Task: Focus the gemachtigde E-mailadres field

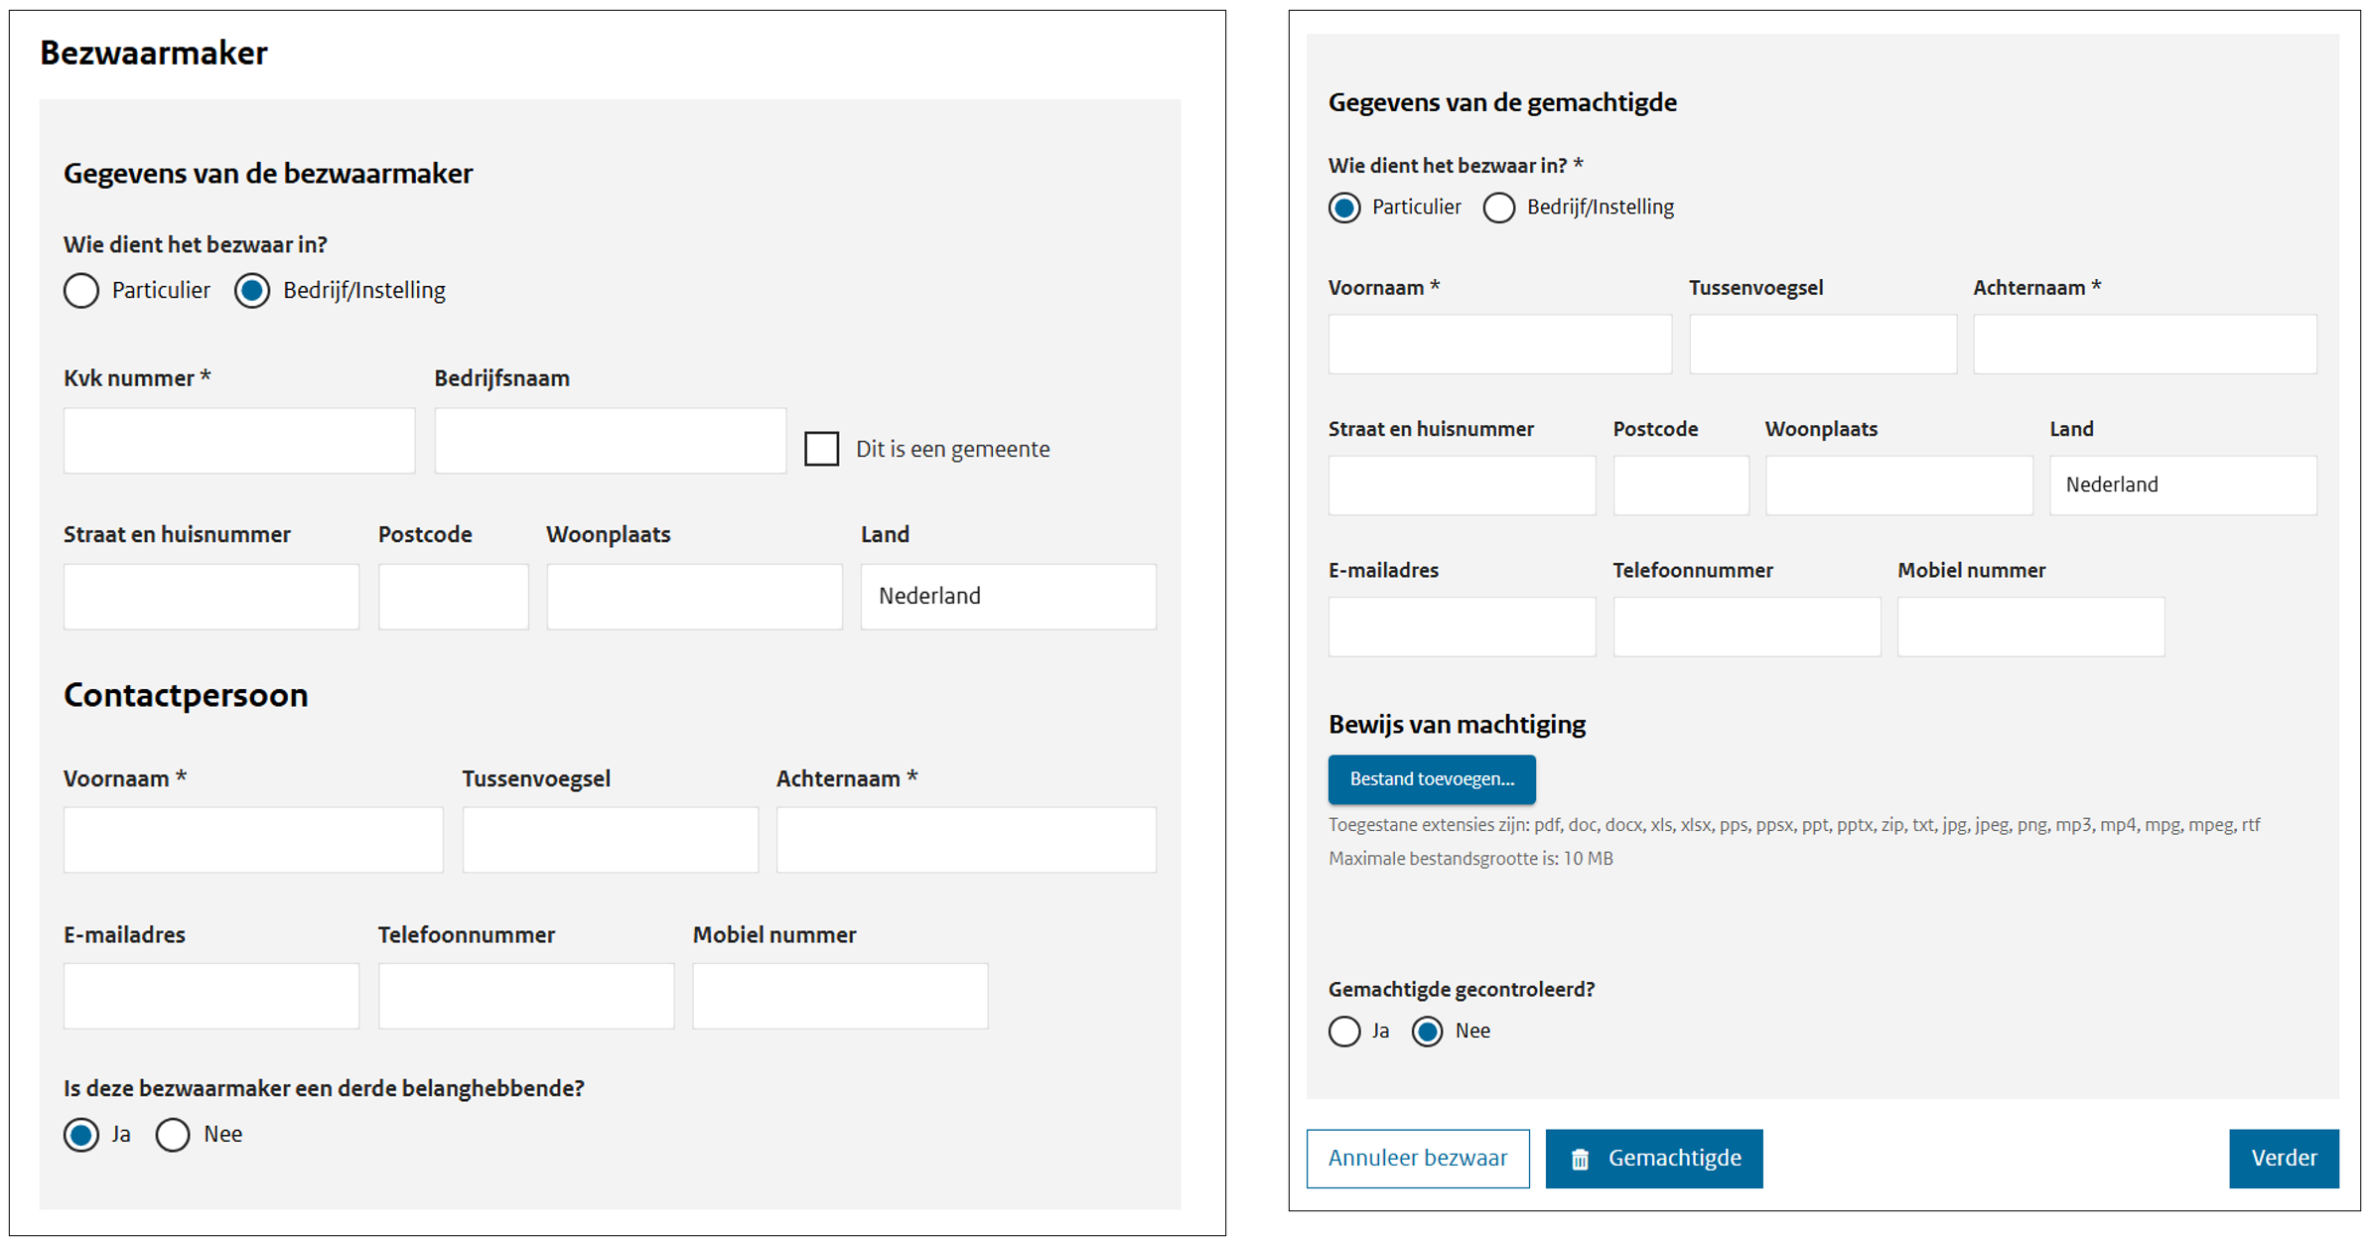Action: click(x=1462, y=626)
